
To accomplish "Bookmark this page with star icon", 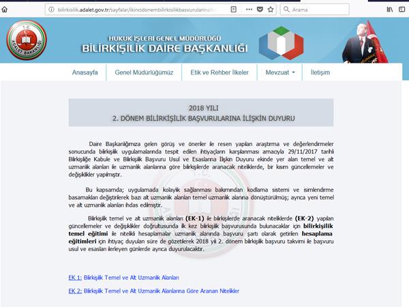I will point(271,10).
